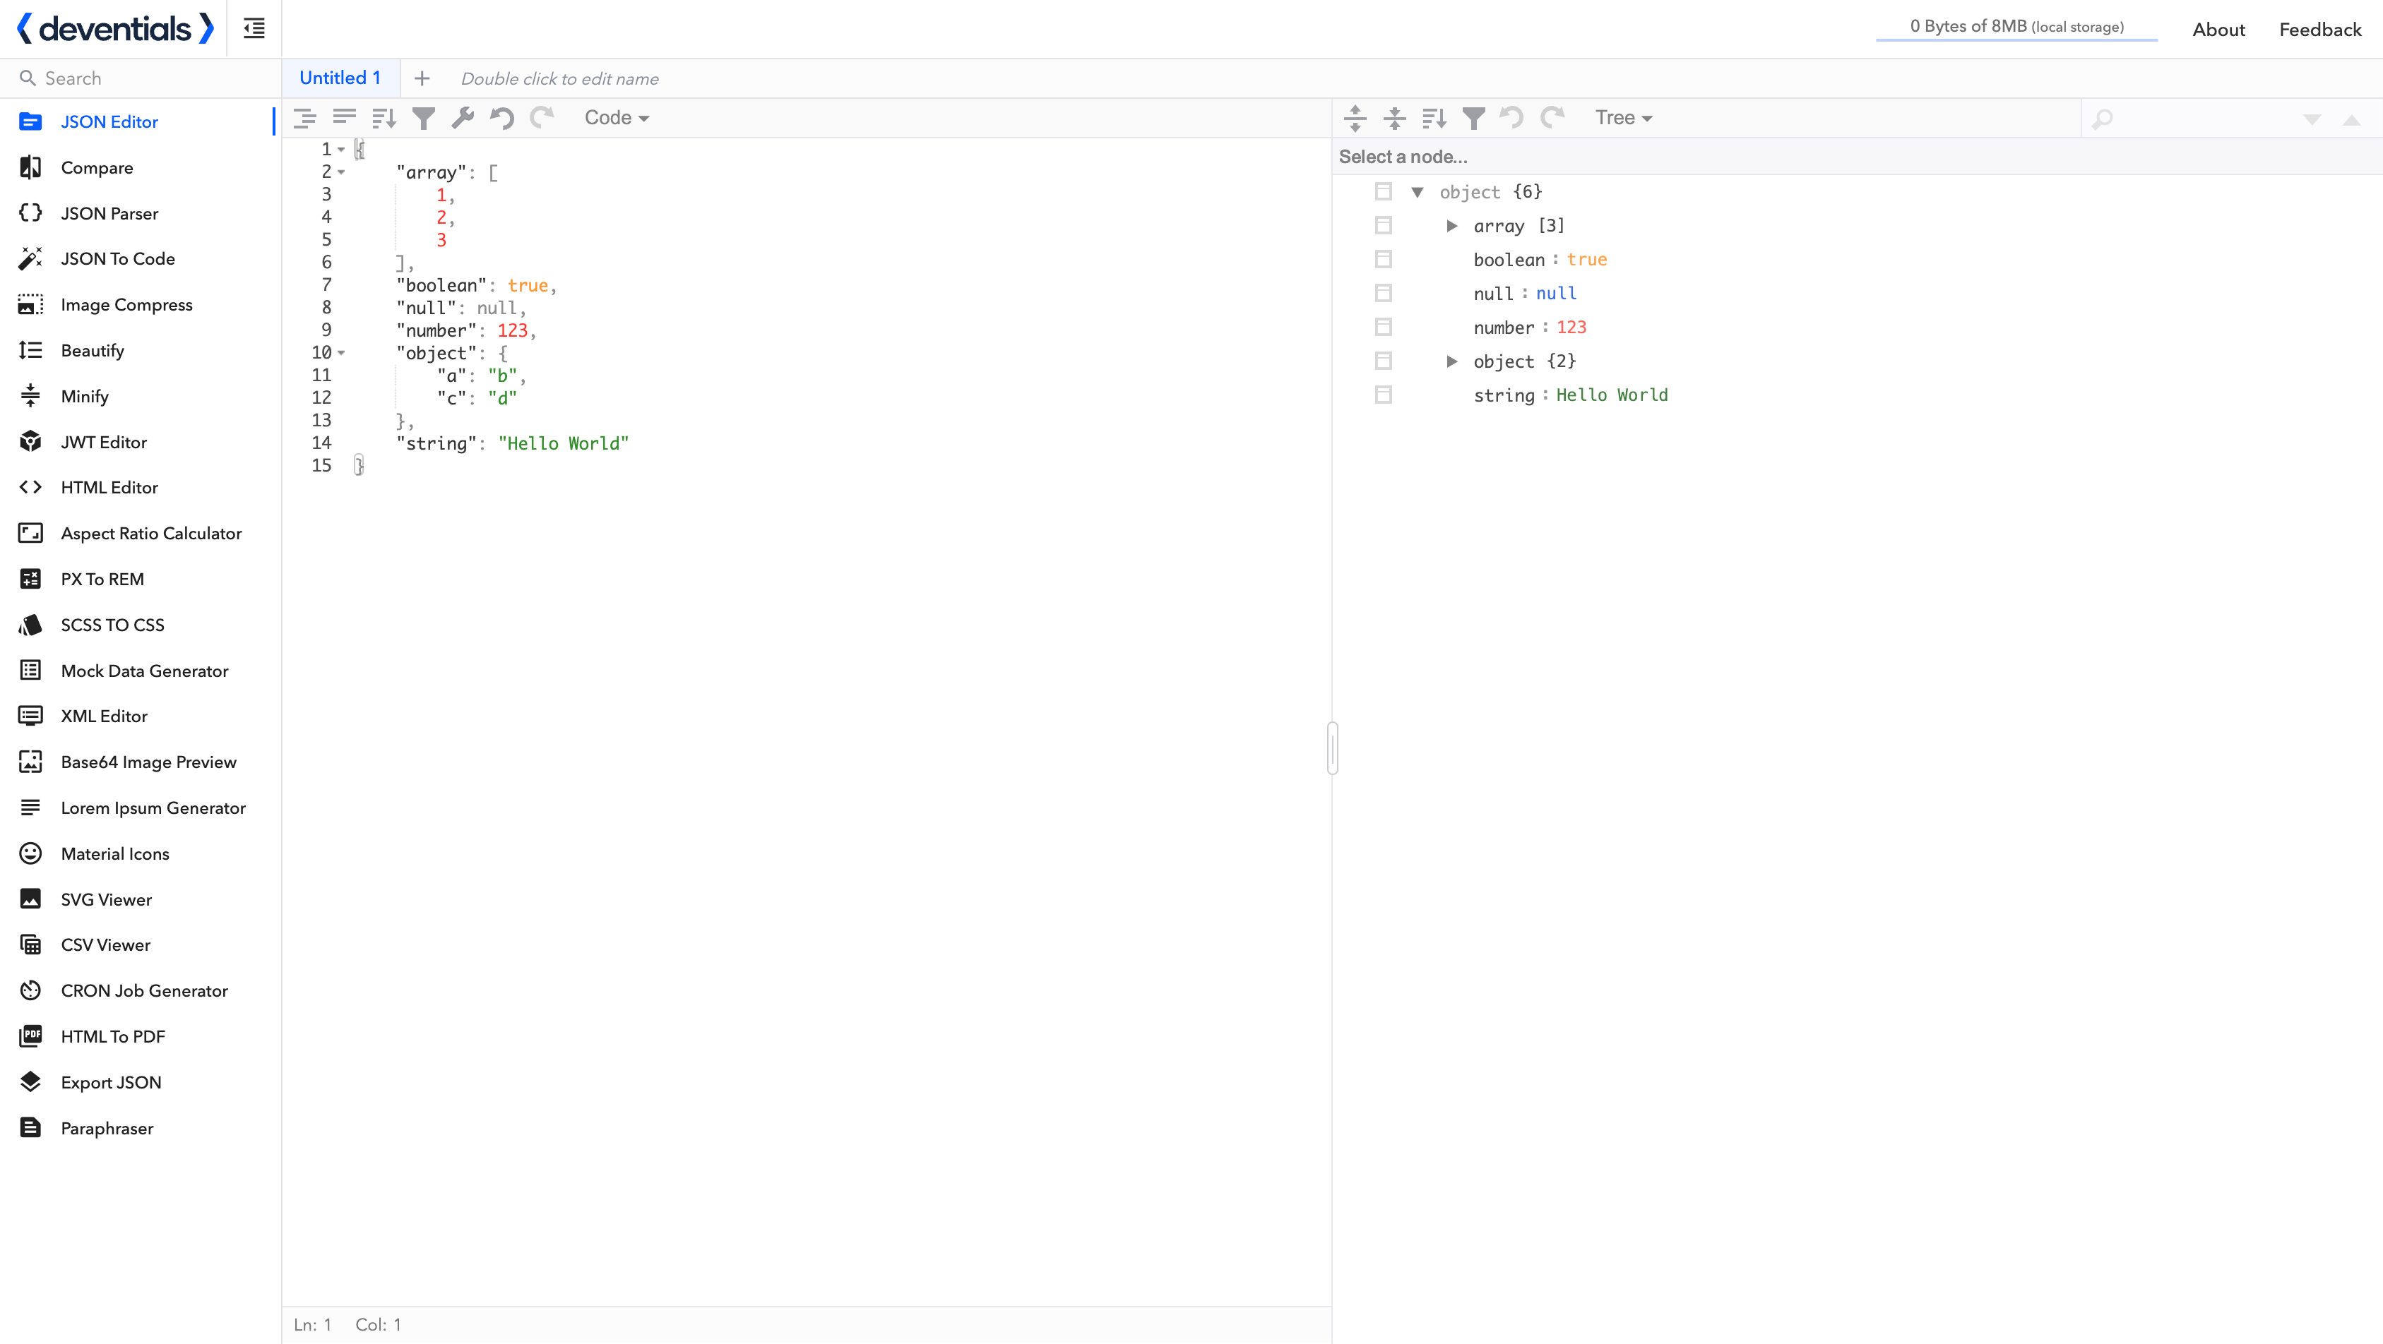Next search result arrow in tree panel
The image size is (2383, 1344).
tap(2312, 119)
